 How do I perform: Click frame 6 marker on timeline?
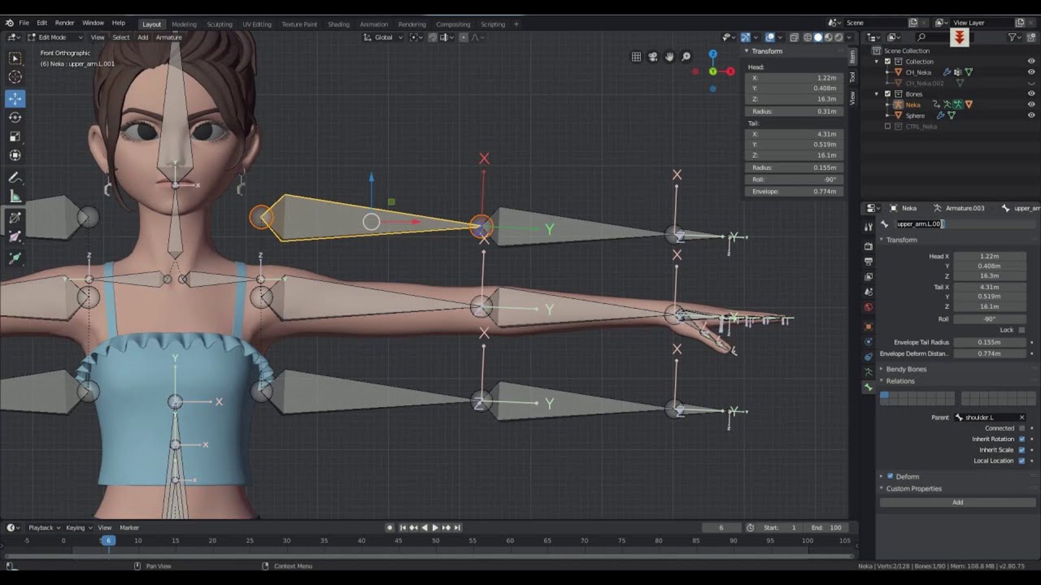(x=108, y=541)
